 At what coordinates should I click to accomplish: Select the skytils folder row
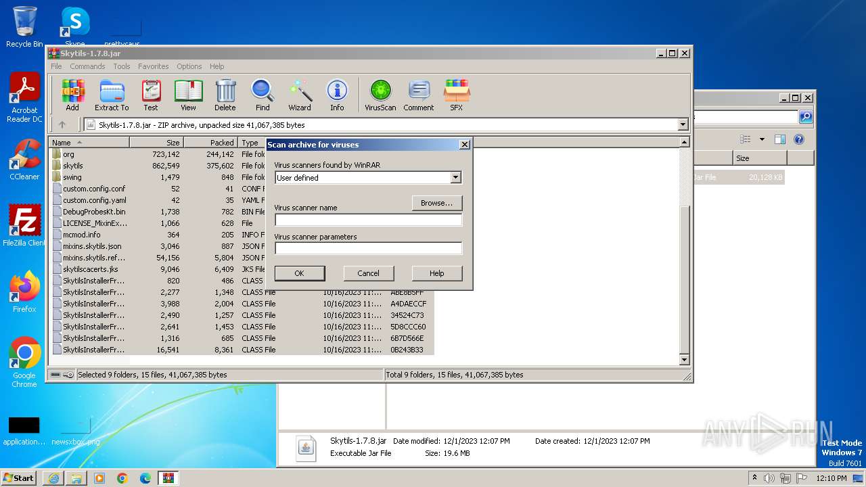(72, 166)
